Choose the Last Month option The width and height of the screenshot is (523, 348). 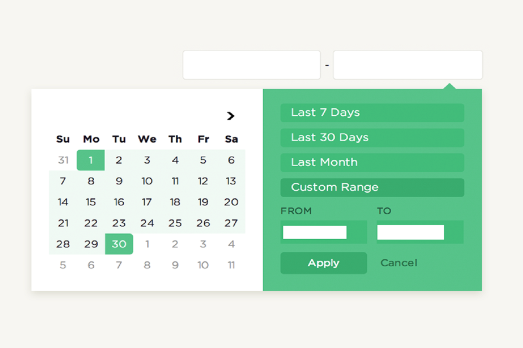372,162
